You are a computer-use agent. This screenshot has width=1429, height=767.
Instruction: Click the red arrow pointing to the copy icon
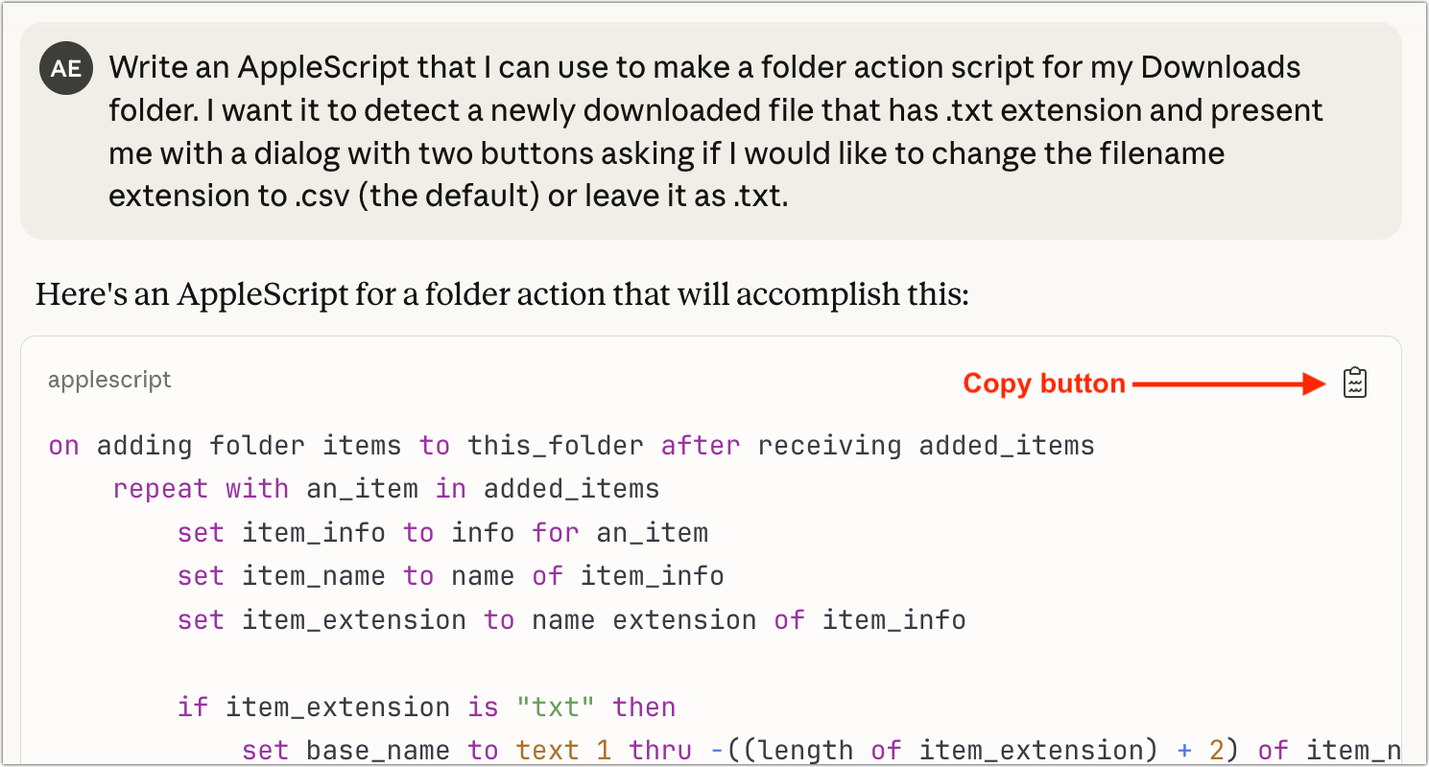click(x=1228, y=383)
